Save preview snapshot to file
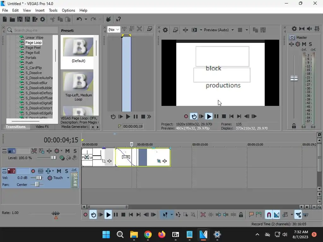 coord(263,30)
